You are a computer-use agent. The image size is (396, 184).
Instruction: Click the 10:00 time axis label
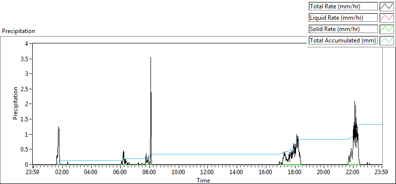(x=178, y=173)
